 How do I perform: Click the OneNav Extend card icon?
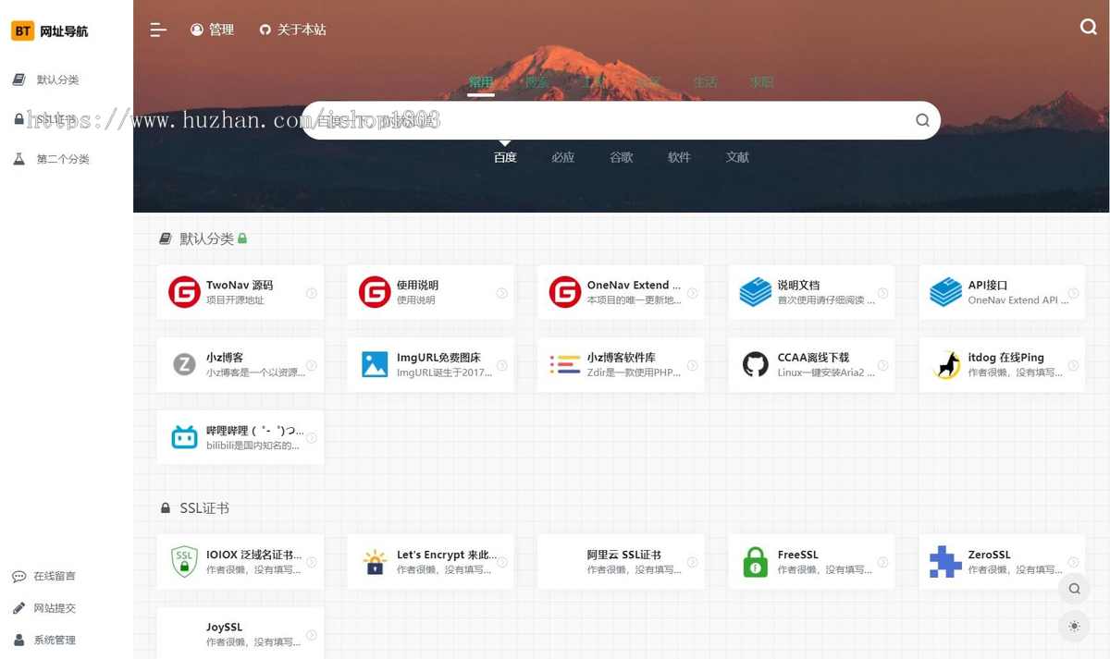(x=565, y=292)
